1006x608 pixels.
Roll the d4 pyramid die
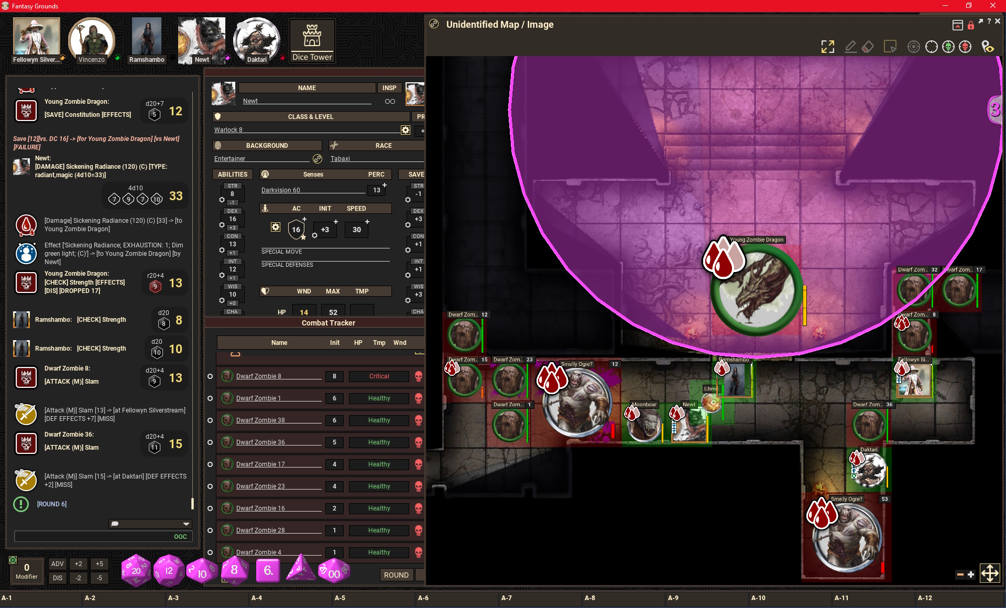pos(301,569)
